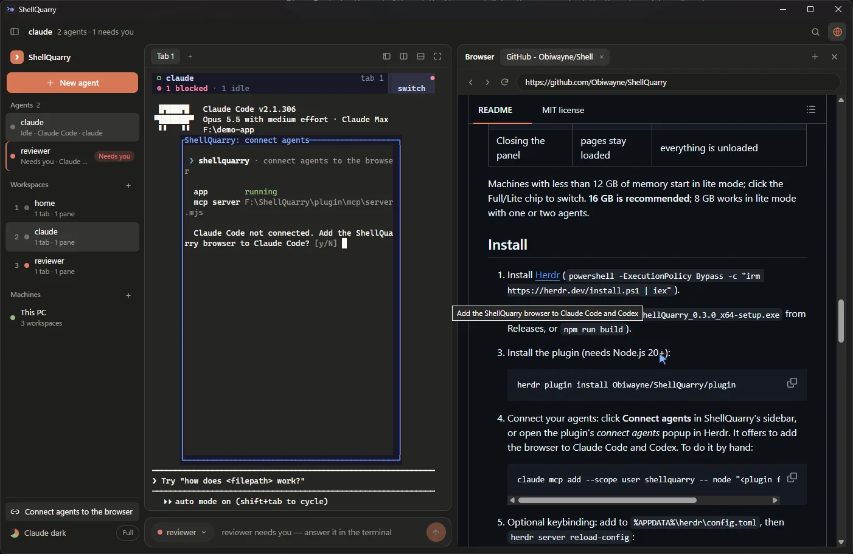Viewport: 853px width, 554px height.
Task: Click the browser page vertical scrollbar
Action: tap(841, 321)
